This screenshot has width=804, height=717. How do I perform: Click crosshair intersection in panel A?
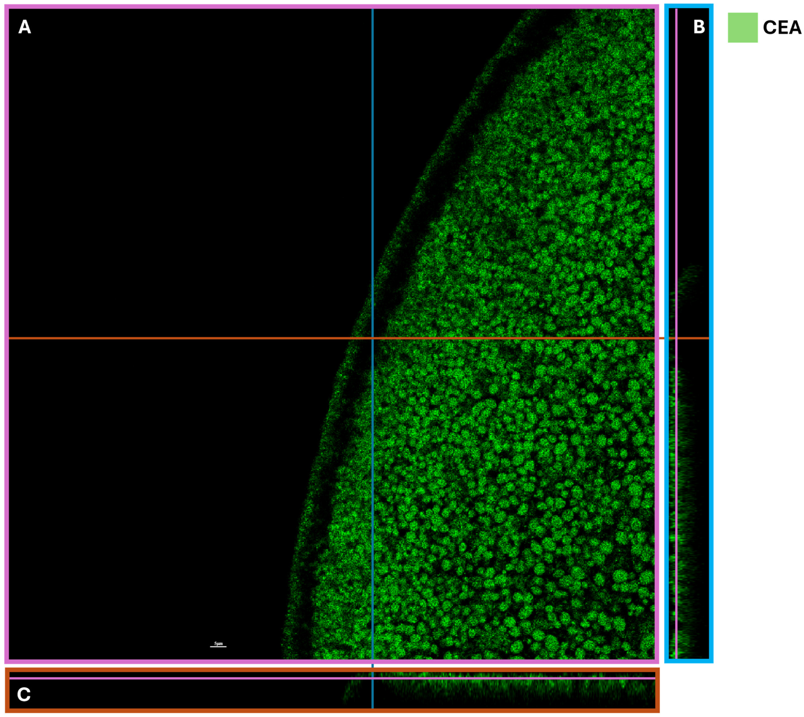[x=372, y=338]
